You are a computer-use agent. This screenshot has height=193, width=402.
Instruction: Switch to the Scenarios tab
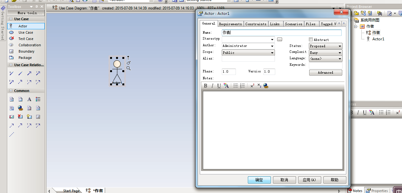pyautogui.click(x=293, y=24)
